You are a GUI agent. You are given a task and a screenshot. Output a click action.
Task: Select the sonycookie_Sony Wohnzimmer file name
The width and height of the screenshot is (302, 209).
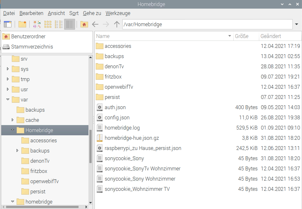[x=140, y=179]
